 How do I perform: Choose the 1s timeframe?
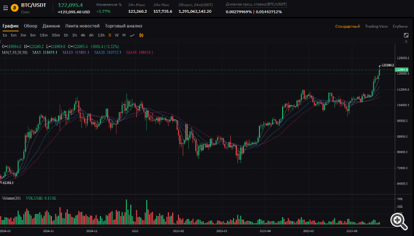pos(5,35)
